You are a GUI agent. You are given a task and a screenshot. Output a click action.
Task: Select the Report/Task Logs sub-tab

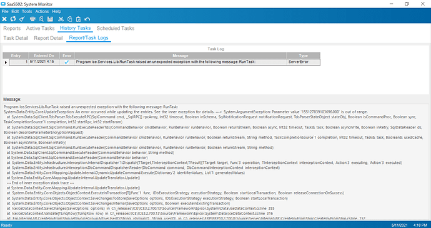pos(89,38)
